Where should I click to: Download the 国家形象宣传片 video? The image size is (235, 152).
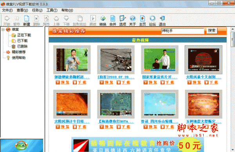coord(167,82)
